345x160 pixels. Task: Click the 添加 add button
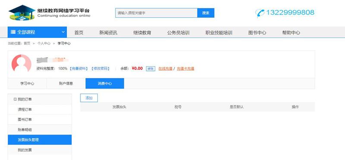(89, 98)
